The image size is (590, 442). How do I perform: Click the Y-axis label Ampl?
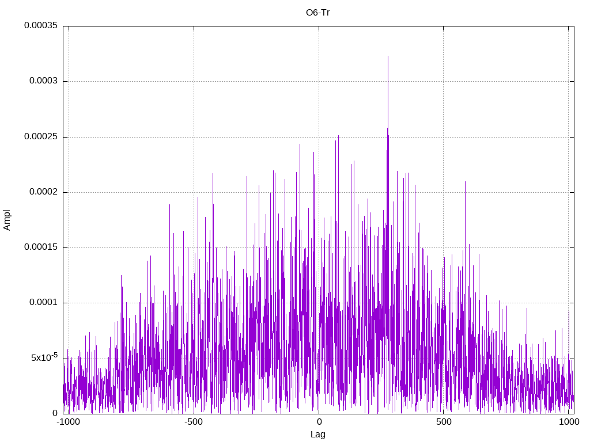coord(7,220)
